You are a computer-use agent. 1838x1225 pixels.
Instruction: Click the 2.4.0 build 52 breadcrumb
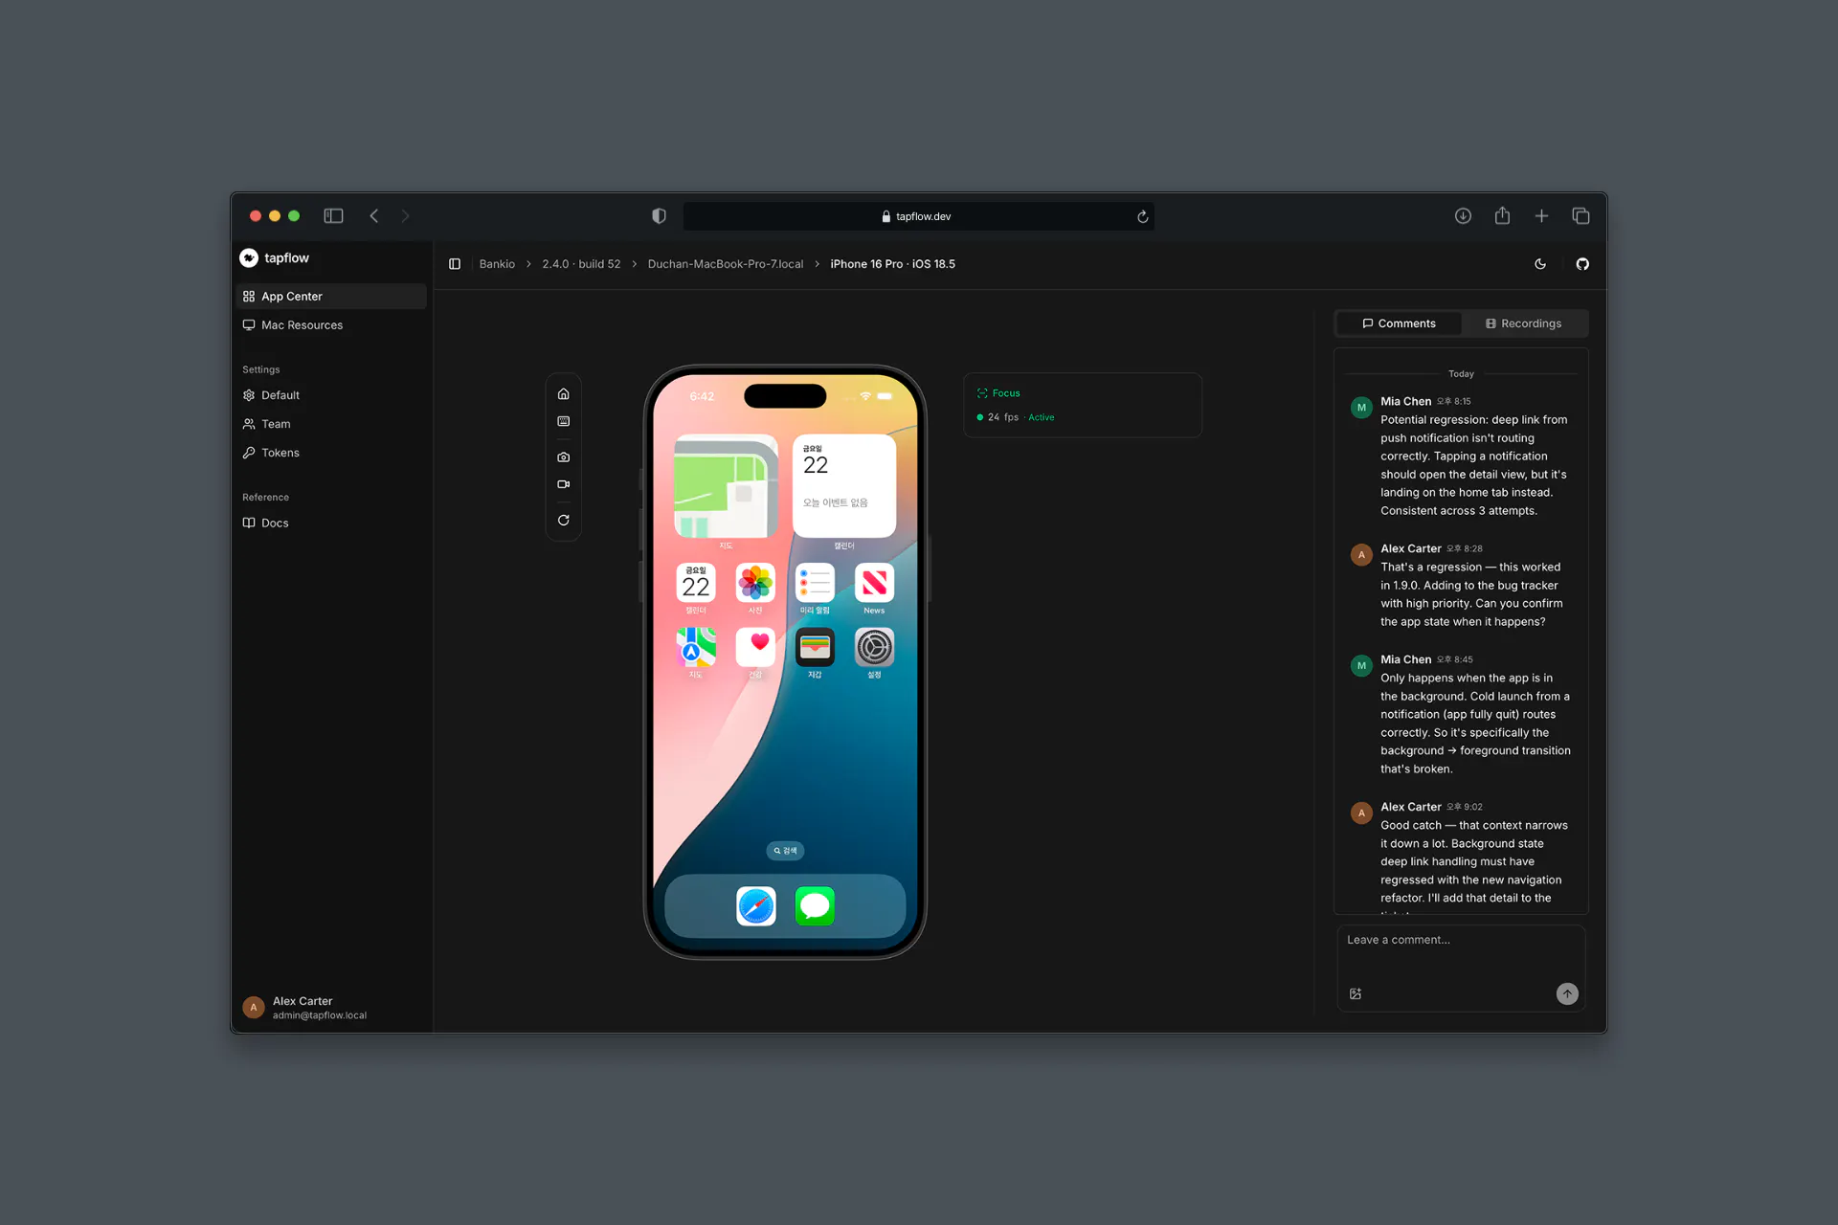point(581,264)
